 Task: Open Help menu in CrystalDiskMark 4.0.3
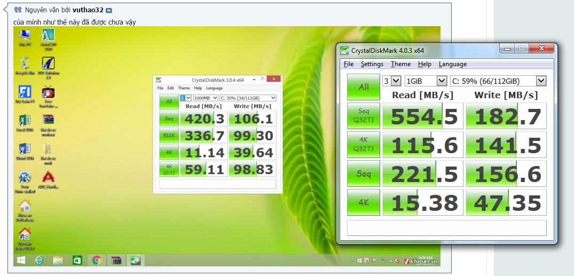(424, 64)
